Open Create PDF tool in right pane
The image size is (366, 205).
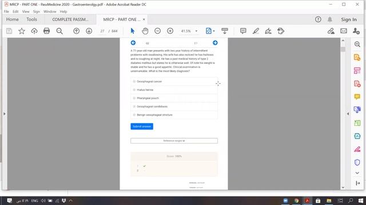pos(357,84)
